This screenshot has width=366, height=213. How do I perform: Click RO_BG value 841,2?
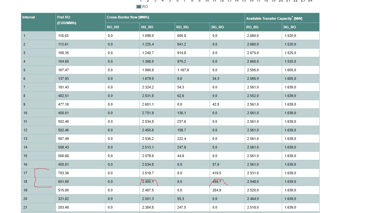tap(182, 45)
